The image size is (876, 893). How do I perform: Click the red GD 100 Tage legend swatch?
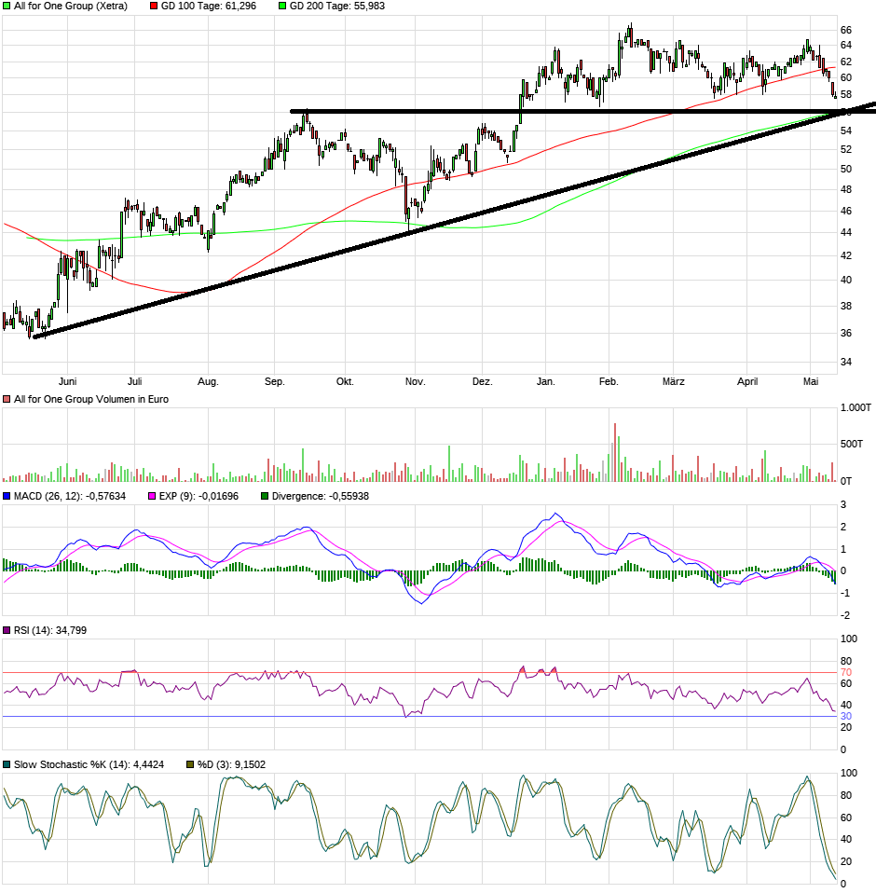click(x=153, y=6)
